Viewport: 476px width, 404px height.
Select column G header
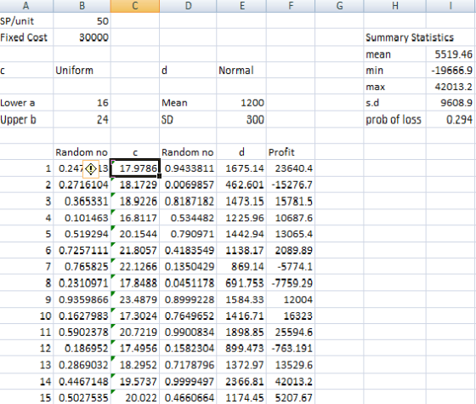pyautogui.click(x=339, y=6)
